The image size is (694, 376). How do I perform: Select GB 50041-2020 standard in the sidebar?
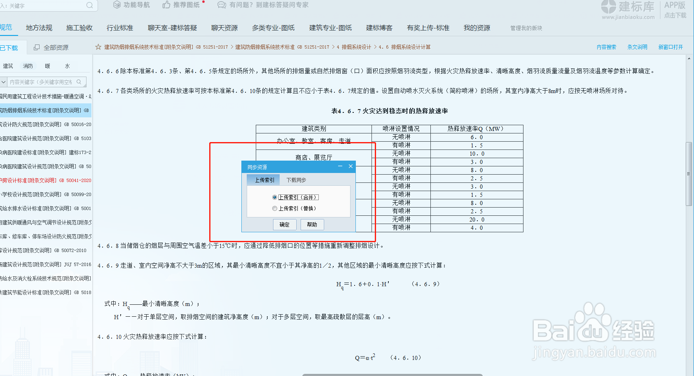[45, 180]
